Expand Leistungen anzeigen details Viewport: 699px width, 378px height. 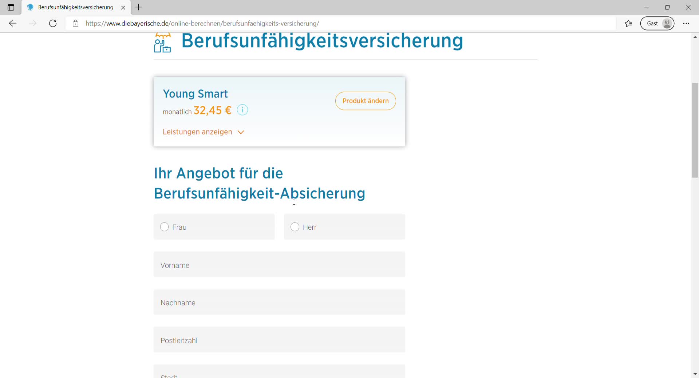(204, 132)
